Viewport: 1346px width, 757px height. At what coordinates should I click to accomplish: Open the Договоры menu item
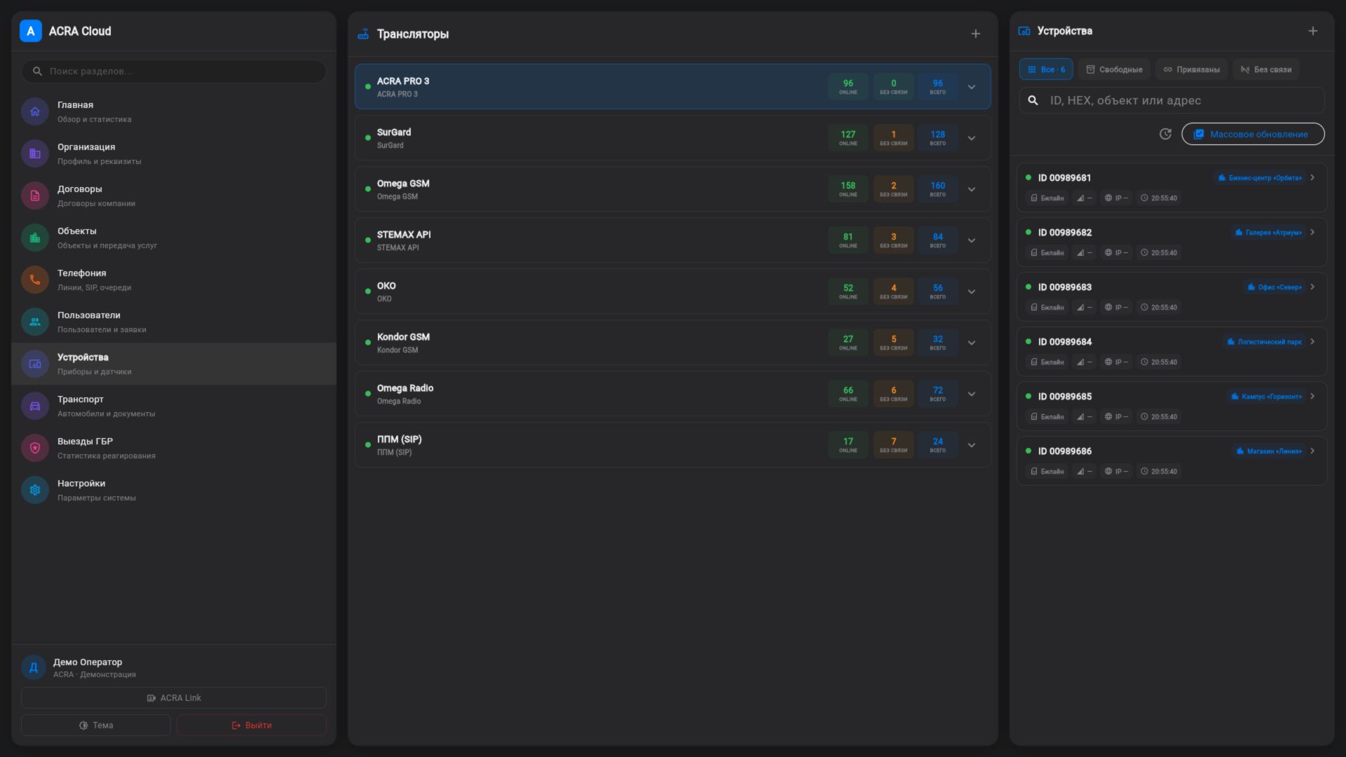pos(174,196)
